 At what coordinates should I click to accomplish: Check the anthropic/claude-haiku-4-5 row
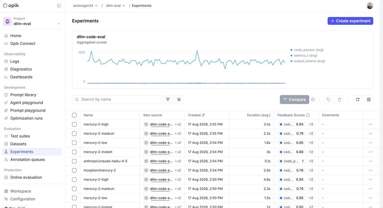pyautogui.click(x=74, y=161)
